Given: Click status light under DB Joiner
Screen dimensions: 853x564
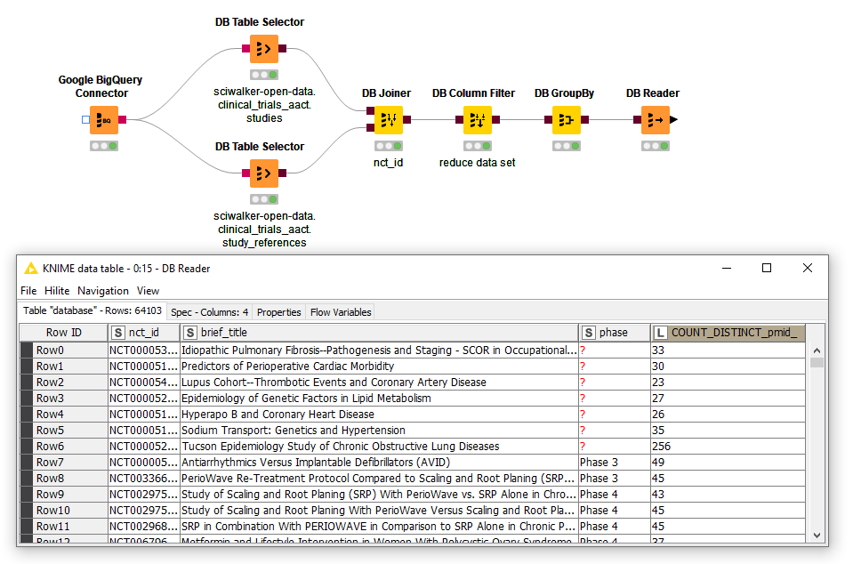Looking at the screenshot, I should coord(389,146).
